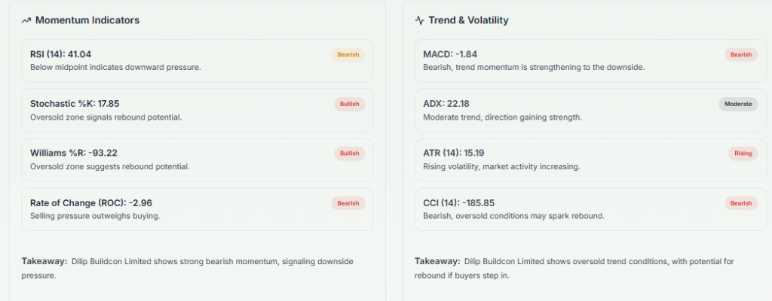The width and height of the screenshot is (772, 301).
Task: Click the Bullish badge on Williams %R
Action: (349, 154)
